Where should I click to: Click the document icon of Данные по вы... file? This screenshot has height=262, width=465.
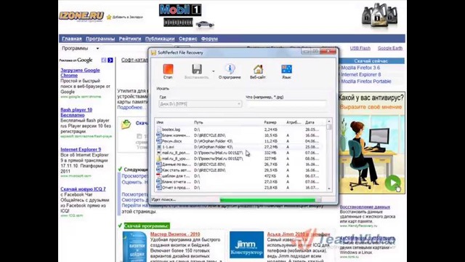(x=159, y=164)
